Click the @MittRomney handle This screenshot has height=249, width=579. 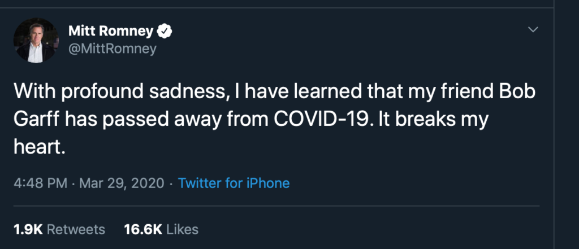click(x=113, y=49)
